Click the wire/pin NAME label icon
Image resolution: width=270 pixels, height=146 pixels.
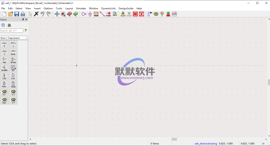tap(108, 14)
